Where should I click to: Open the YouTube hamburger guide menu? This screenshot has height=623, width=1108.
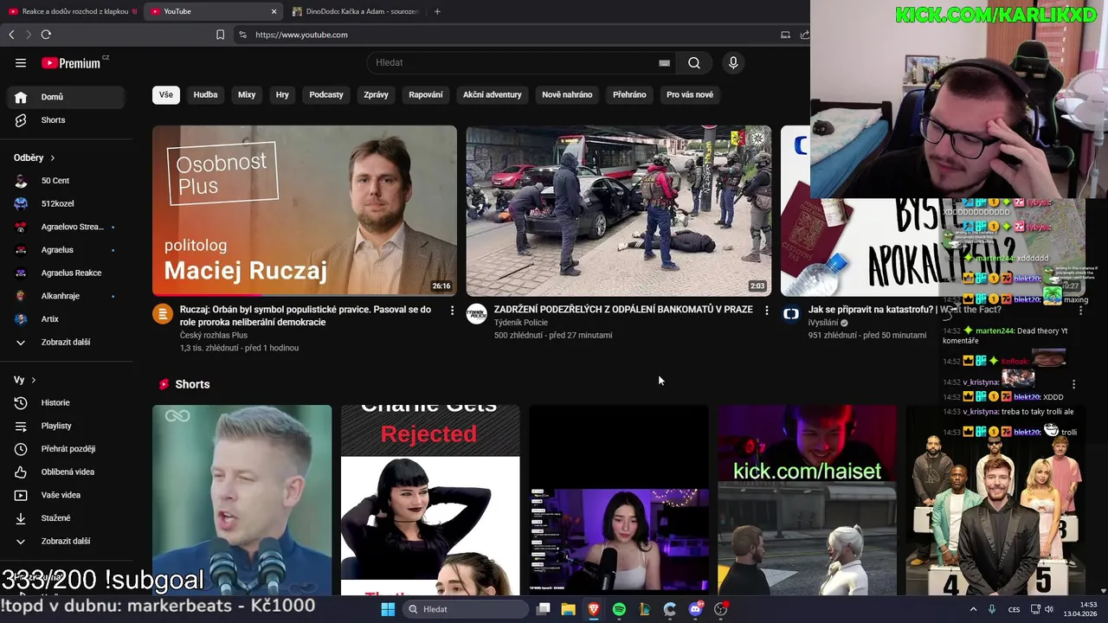(21, 62)
